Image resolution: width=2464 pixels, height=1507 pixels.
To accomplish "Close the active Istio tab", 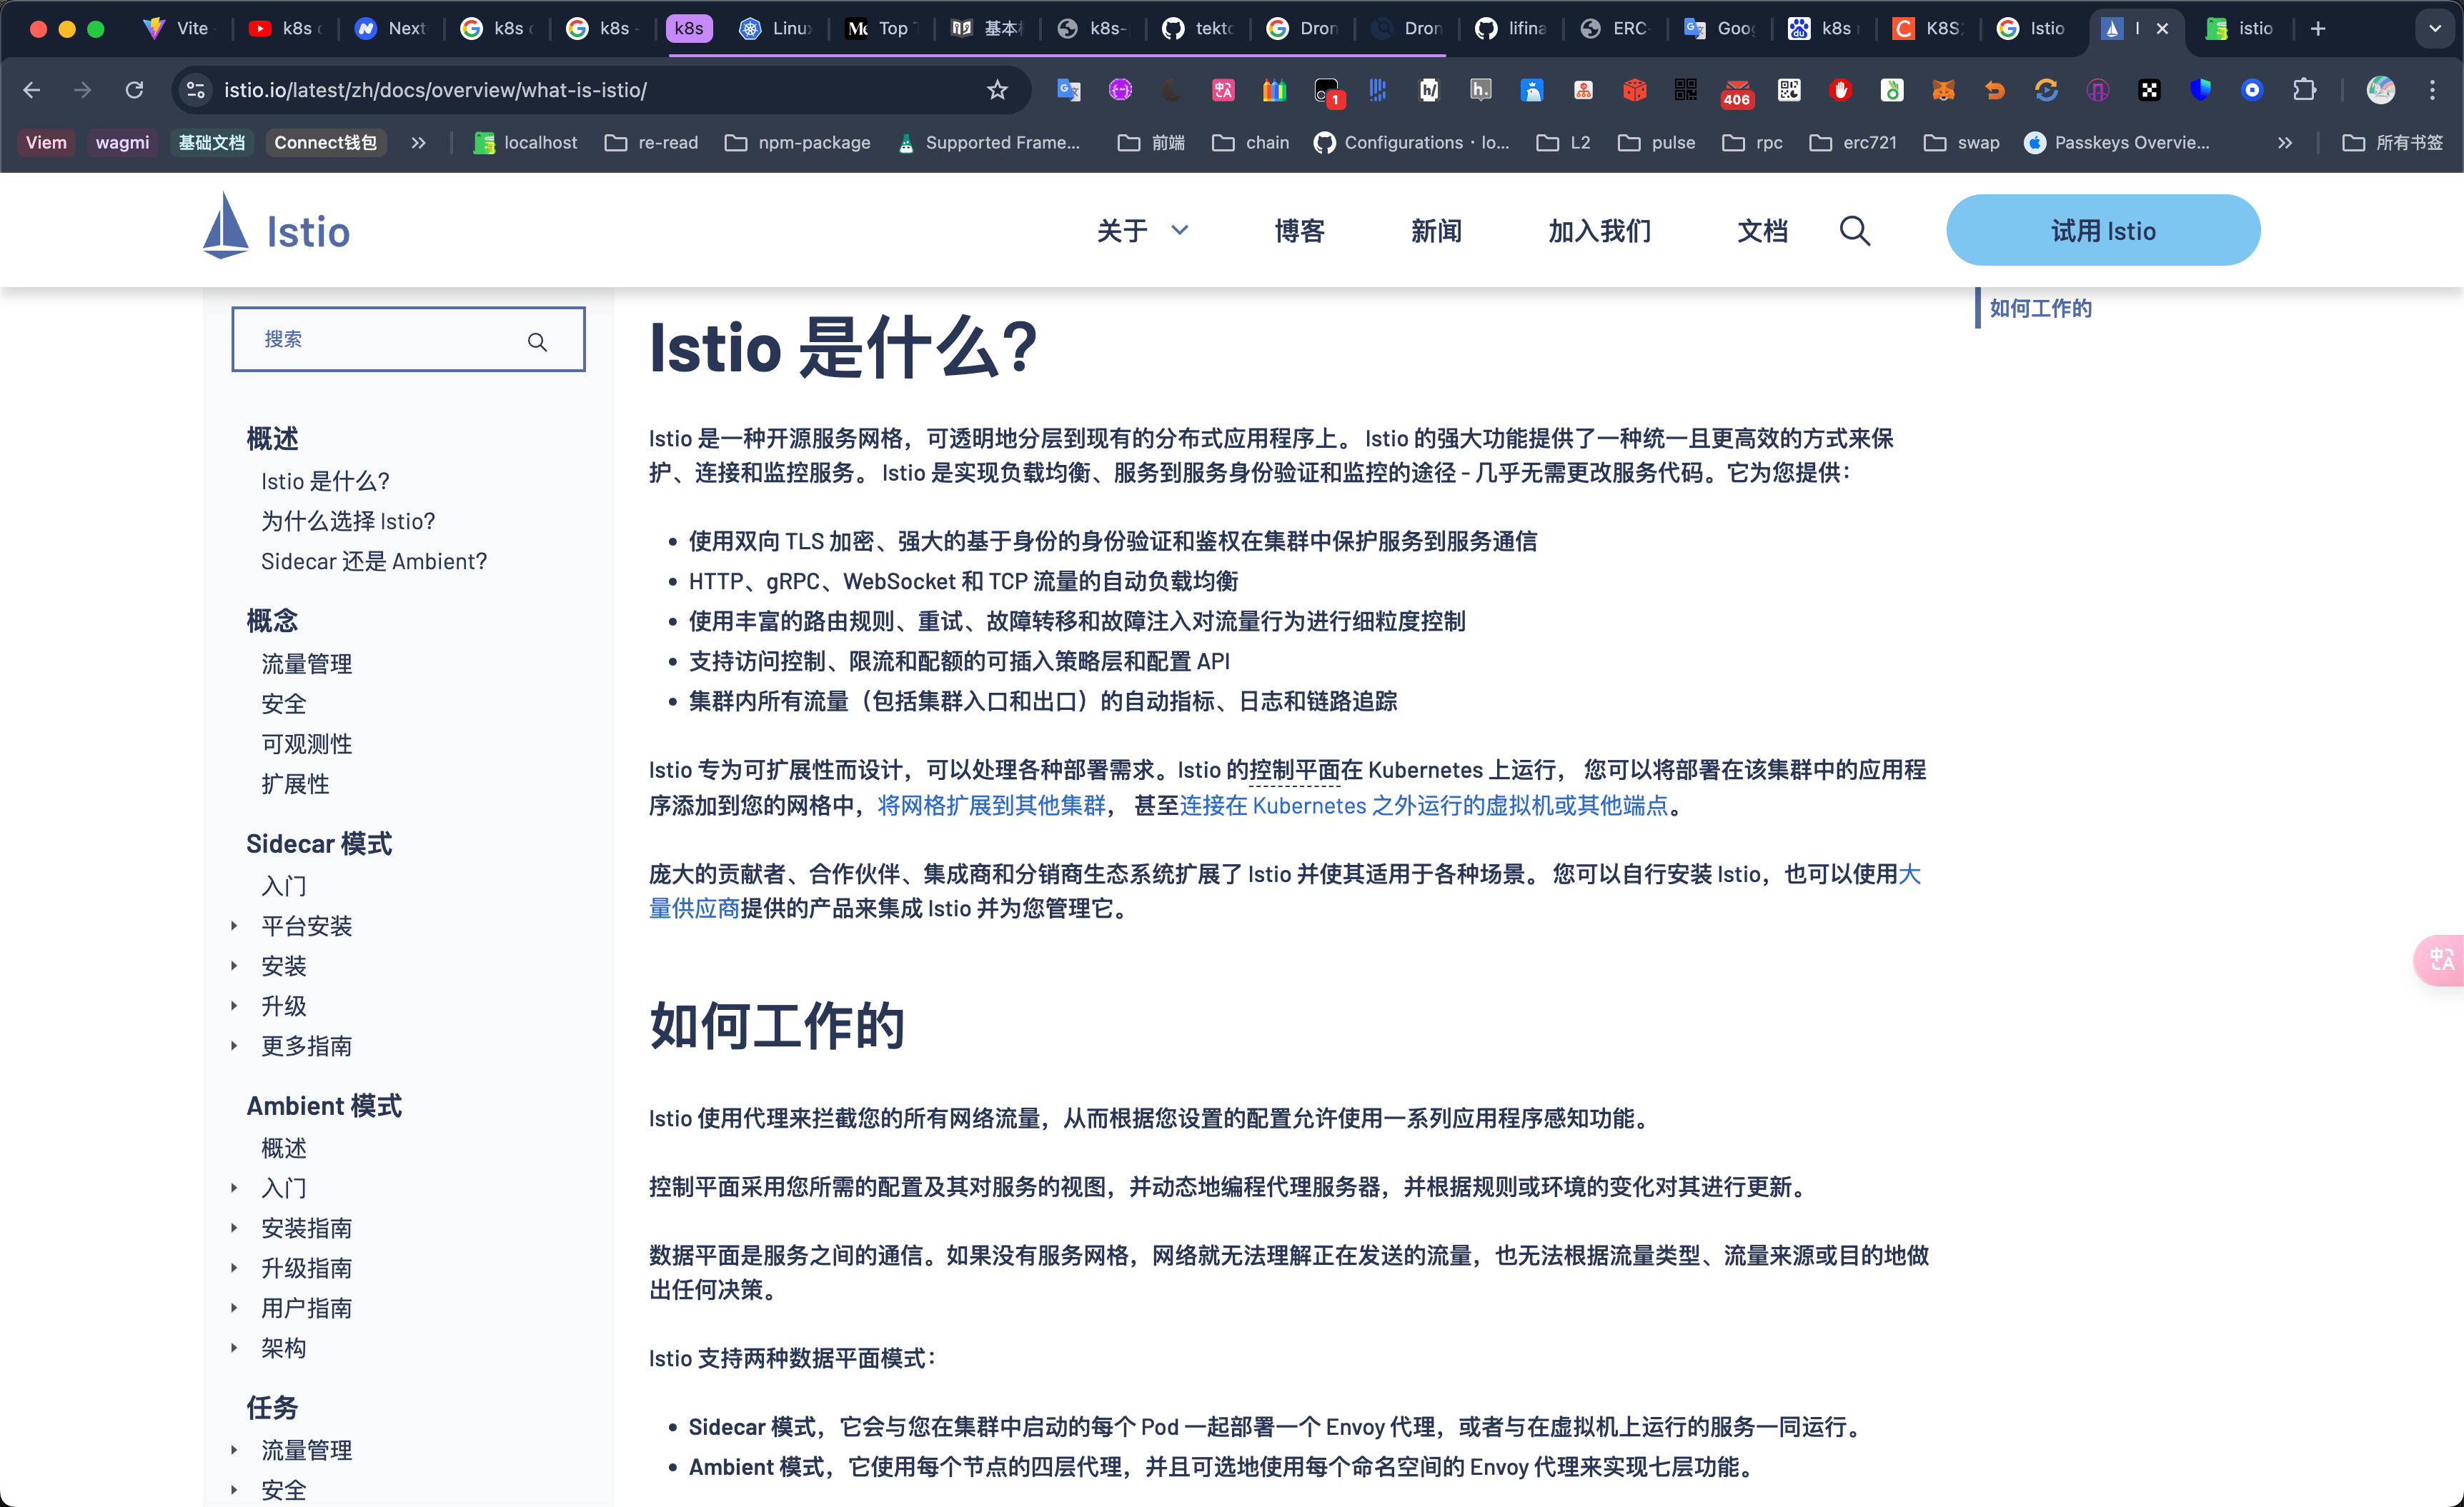I will point(2162,28).
